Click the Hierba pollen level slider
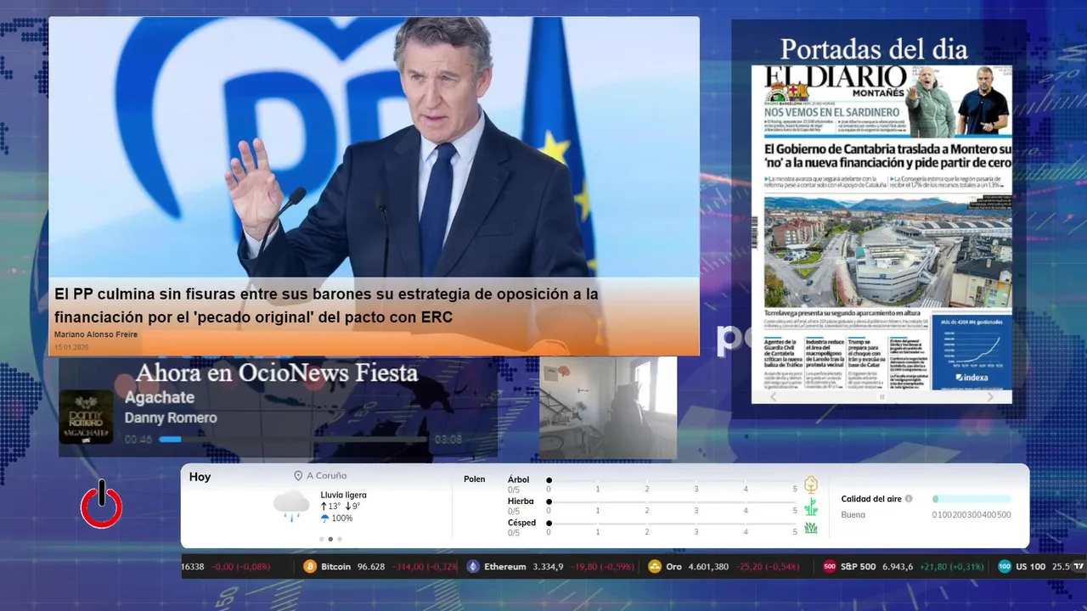Screen dimensions: 1087x611 click(672, 502)
